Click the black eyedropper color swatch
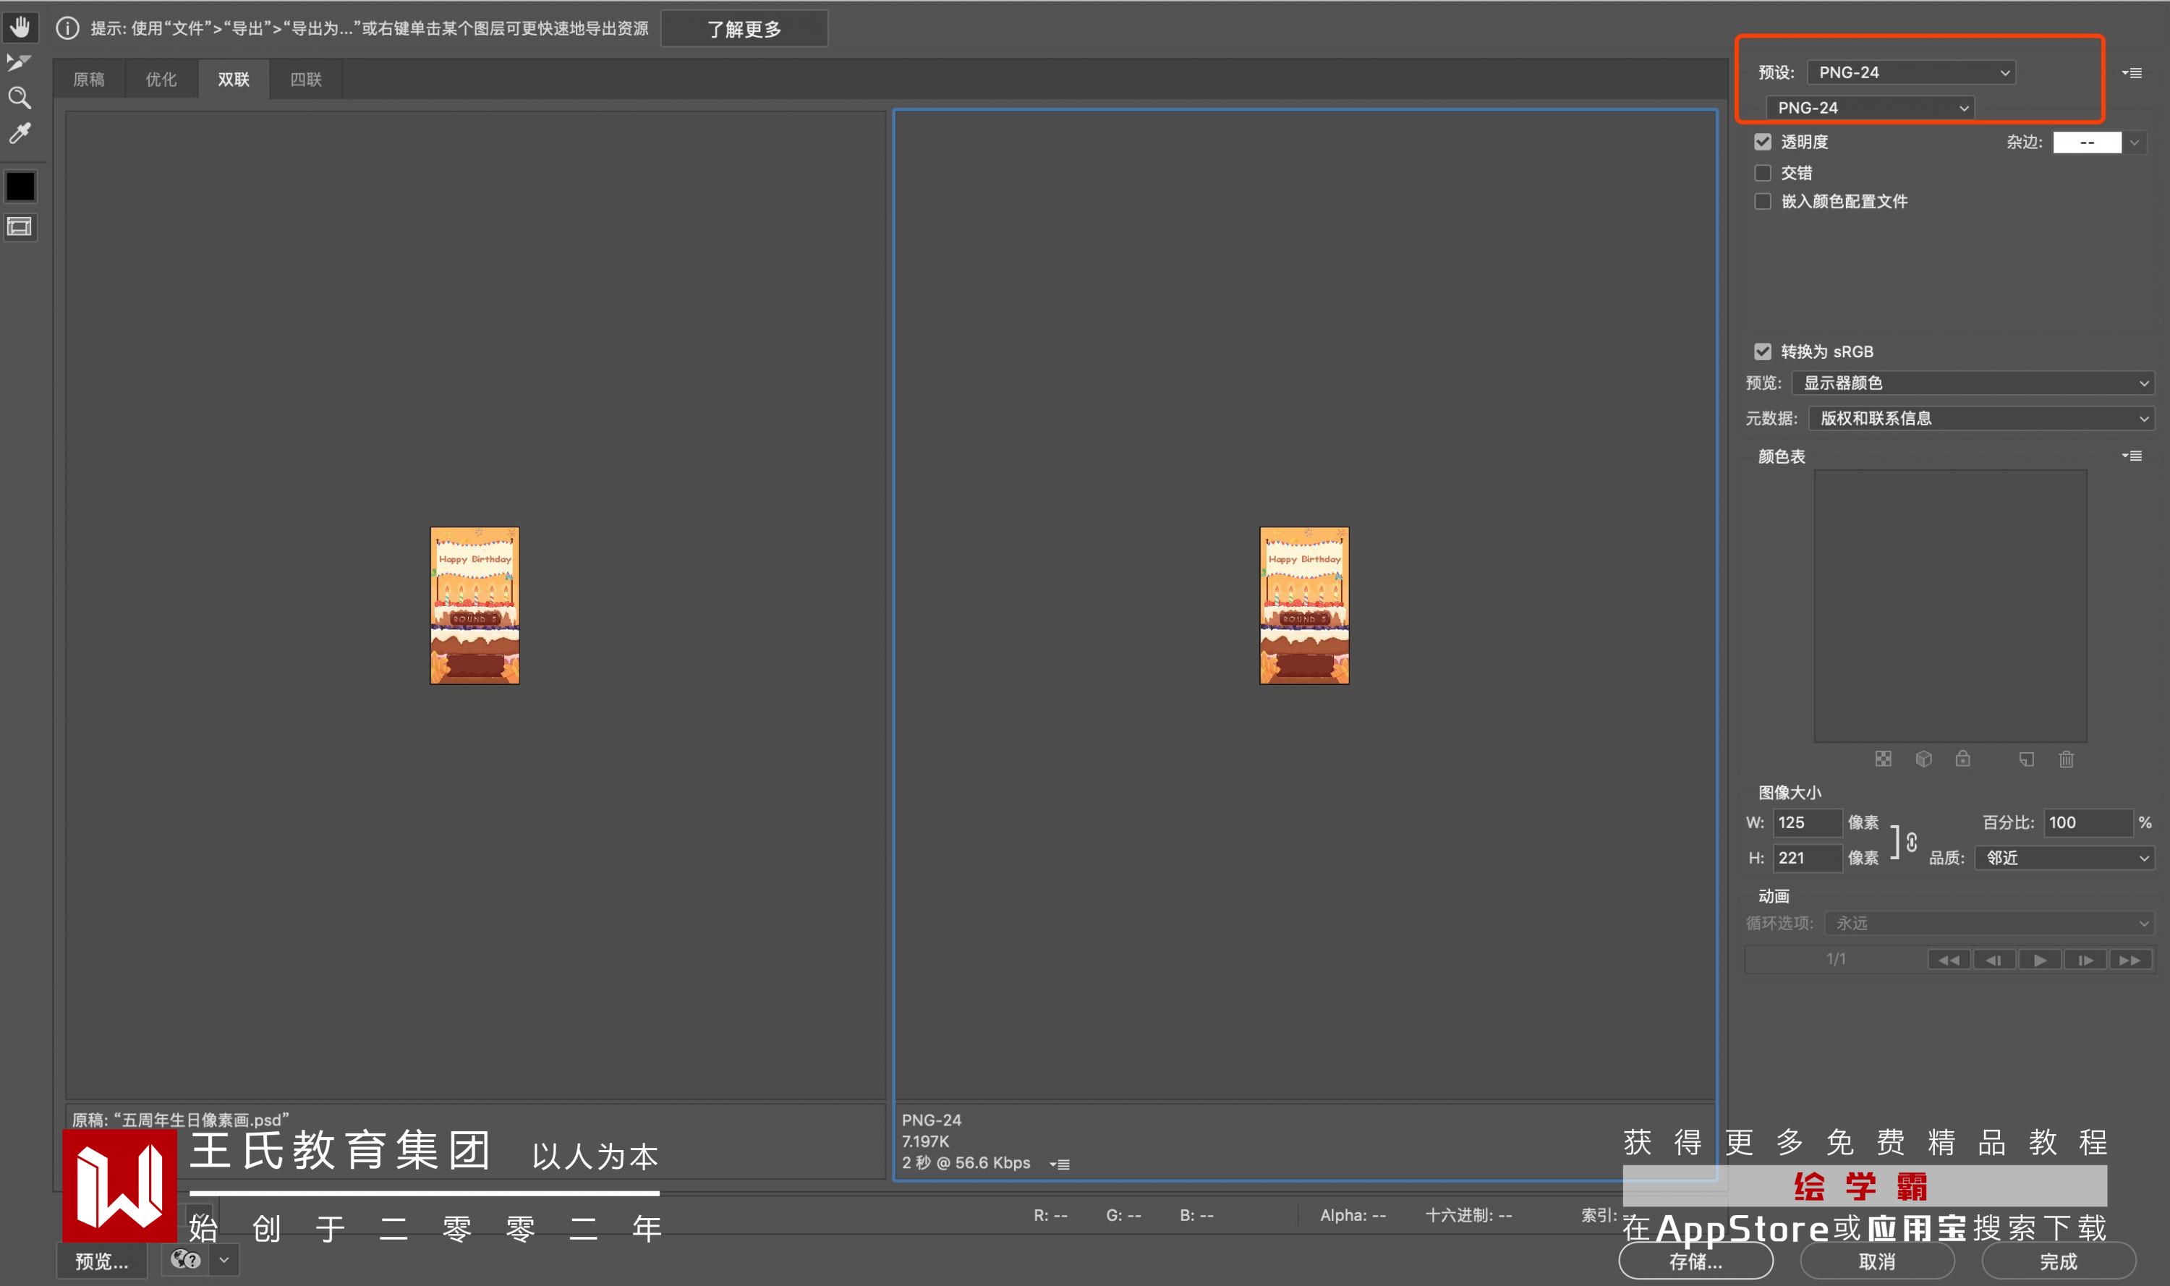Image resolution: width=2170 pixels, height=1286 pixels. pos(20,187)
